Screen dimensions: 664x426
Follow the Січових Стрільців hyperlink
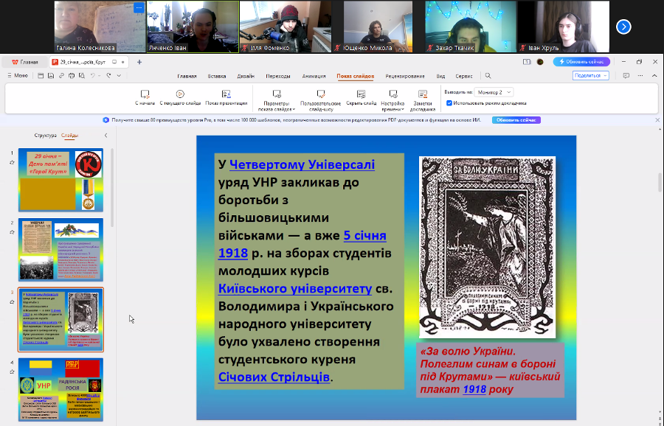tap(274, 377)
